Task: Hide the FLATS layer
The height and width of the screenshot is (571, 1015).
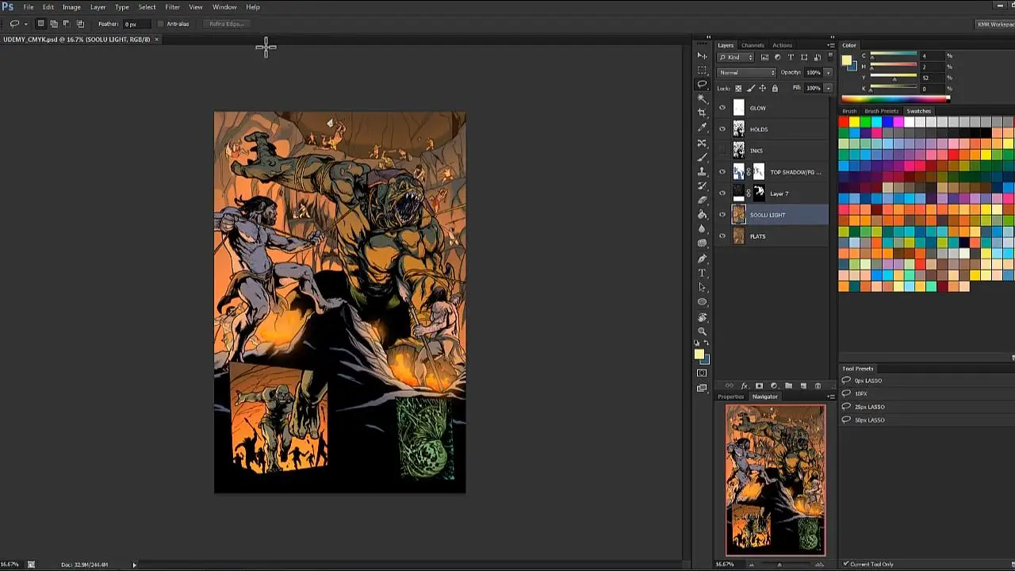Action: (722, 236)
